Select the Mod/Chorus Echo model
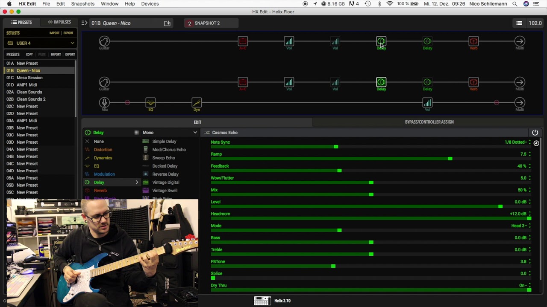 pos(169,150)
